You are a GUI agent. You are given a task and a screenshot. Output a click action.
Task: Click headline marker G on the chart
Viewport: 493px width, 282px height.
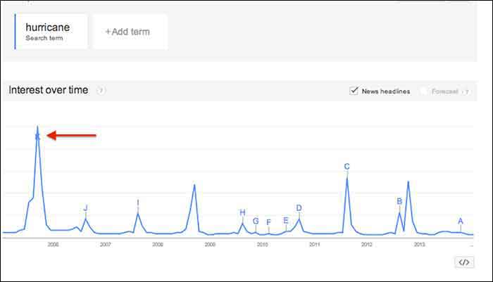(256, 221)
